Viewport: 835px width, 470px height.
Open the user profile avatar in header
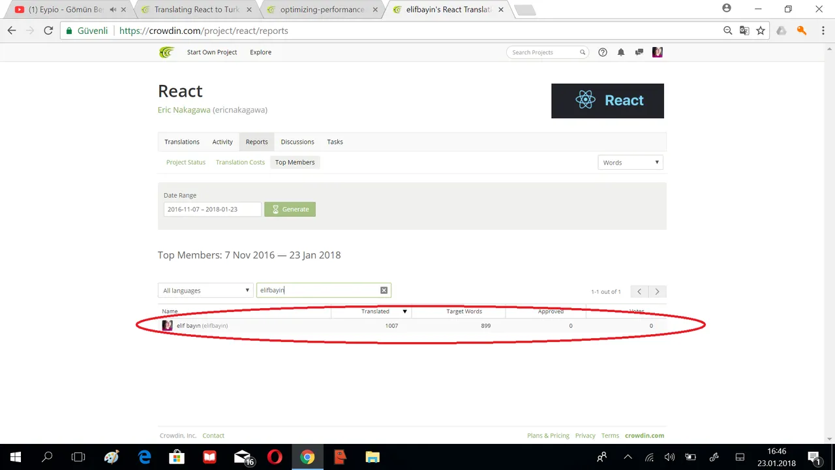658,52
